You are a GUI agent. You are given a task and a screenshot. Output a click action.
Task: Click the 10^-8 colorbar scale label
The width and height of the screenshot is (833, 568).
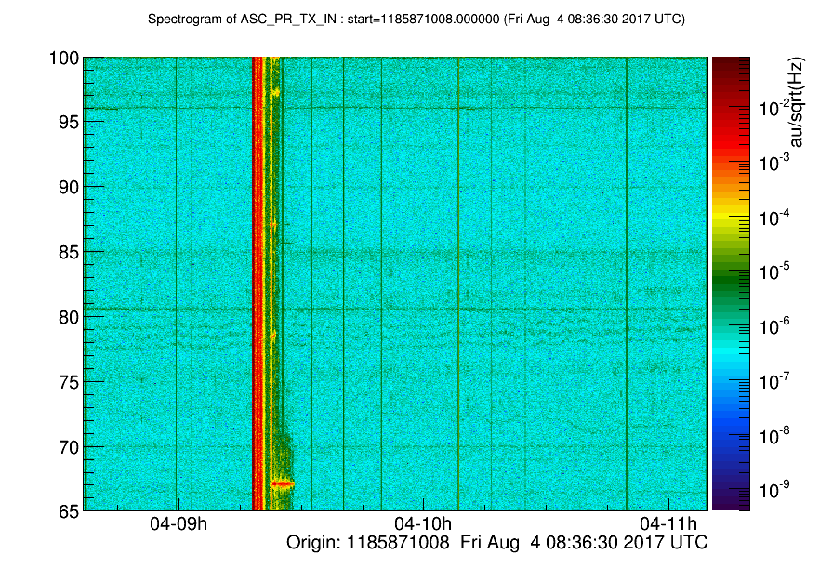tap(774, 435)
